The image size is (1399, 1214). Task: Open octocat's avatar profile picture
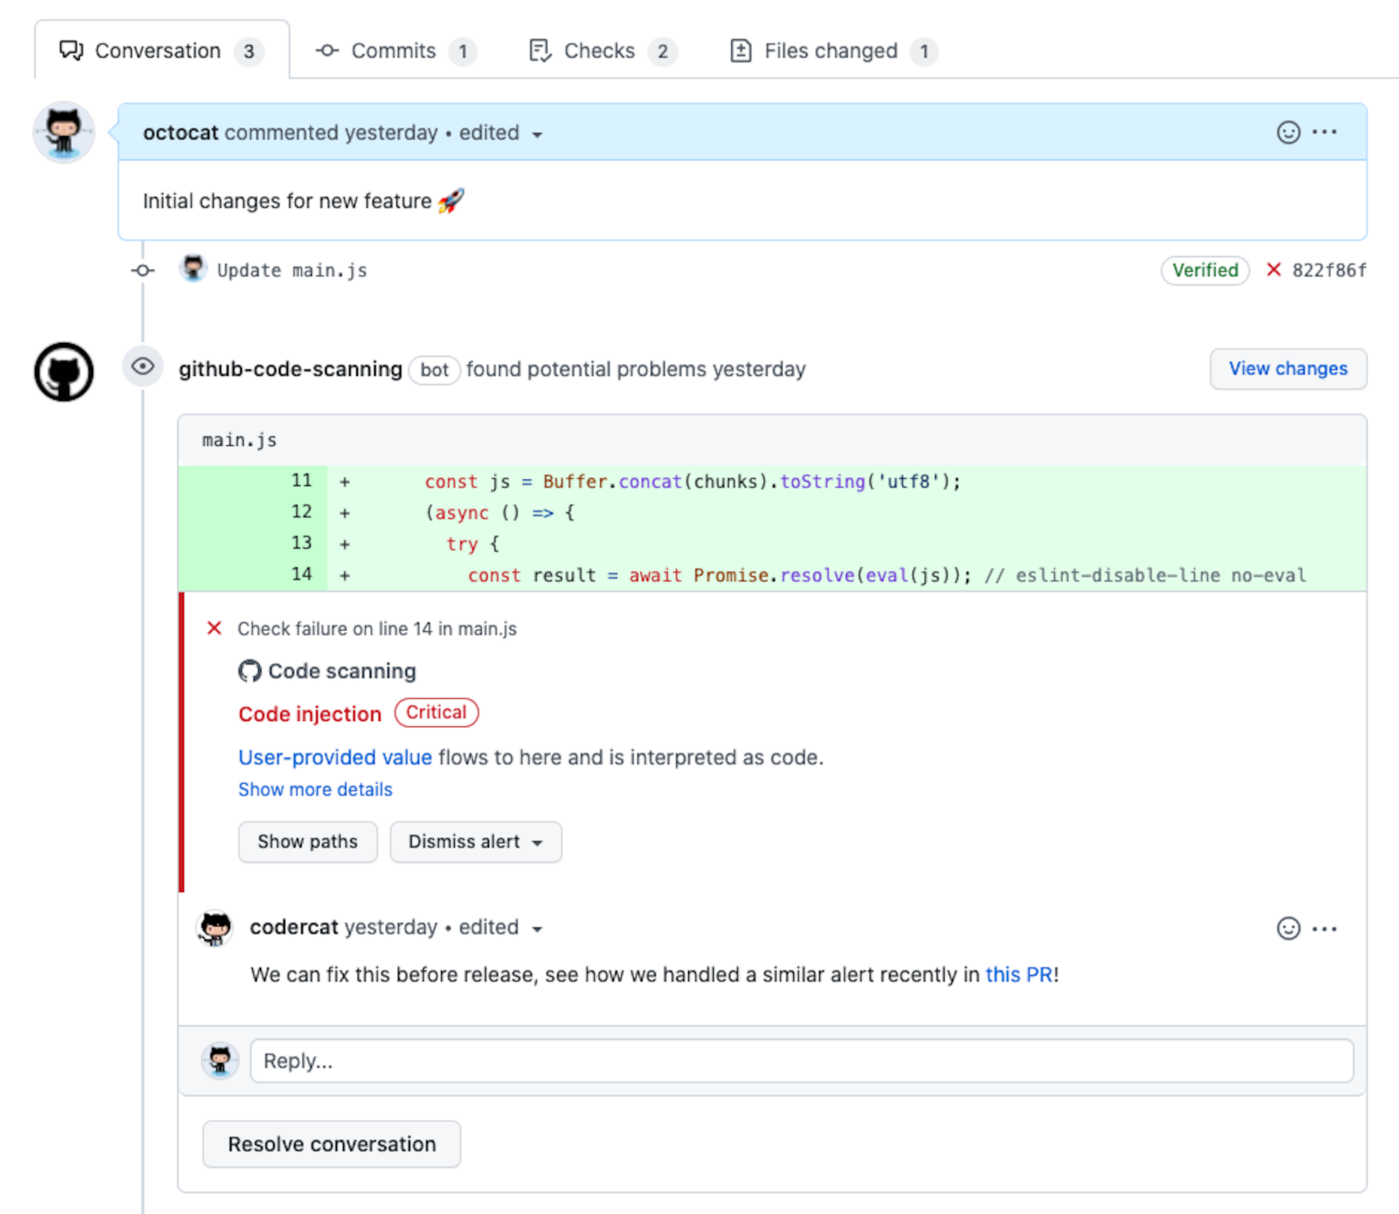pyautogui.click(x=64, y=132)
